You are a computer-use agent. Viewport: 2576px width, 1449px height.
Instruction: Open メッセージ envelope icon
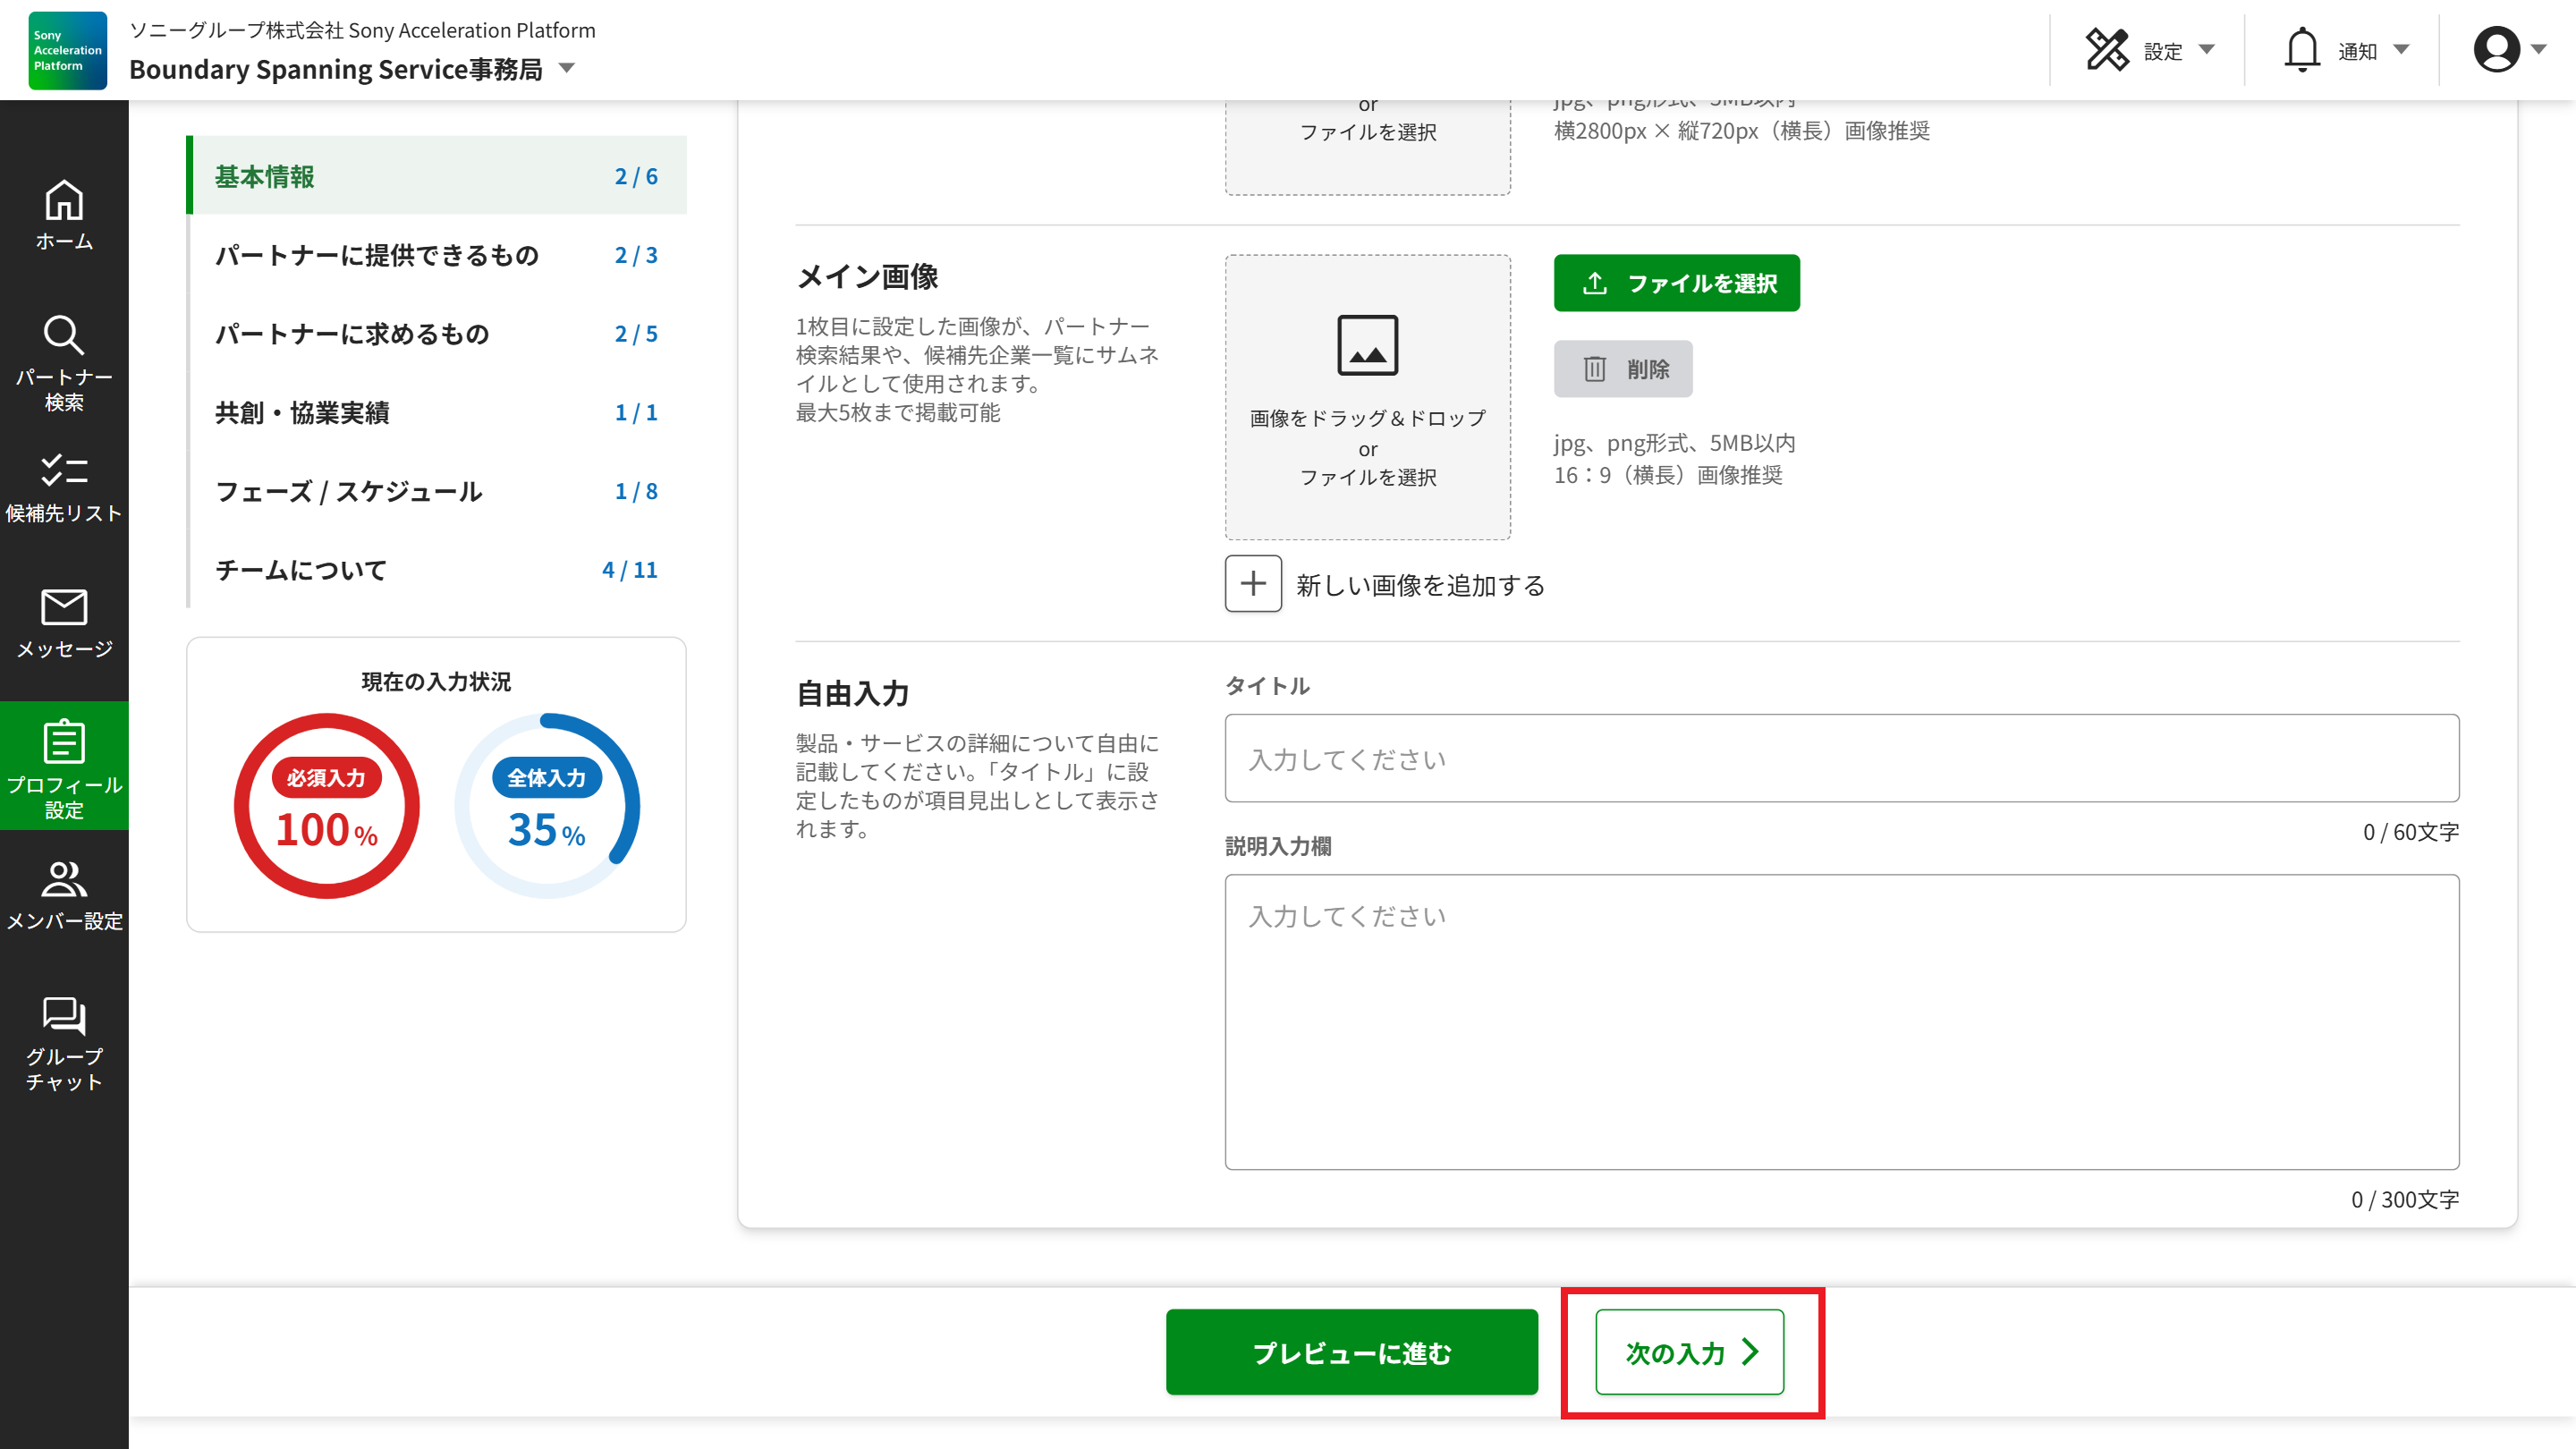[x=64, y=608]
